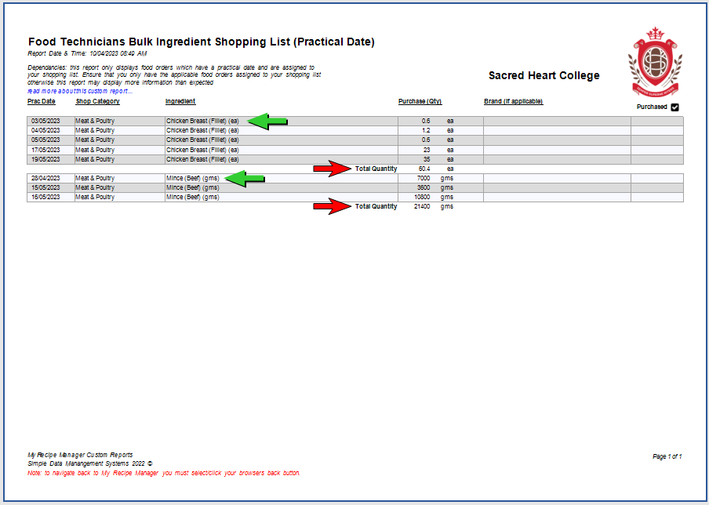Click the red arrow at 60.4 Total Quantity
Screen dimensions: 709x505
tap(333, 169)
